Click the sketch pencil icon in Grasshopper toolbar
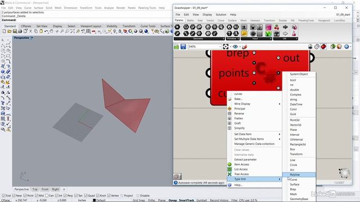Image resolution: width=360 pixels, height=202 pixels. [244, 47]
